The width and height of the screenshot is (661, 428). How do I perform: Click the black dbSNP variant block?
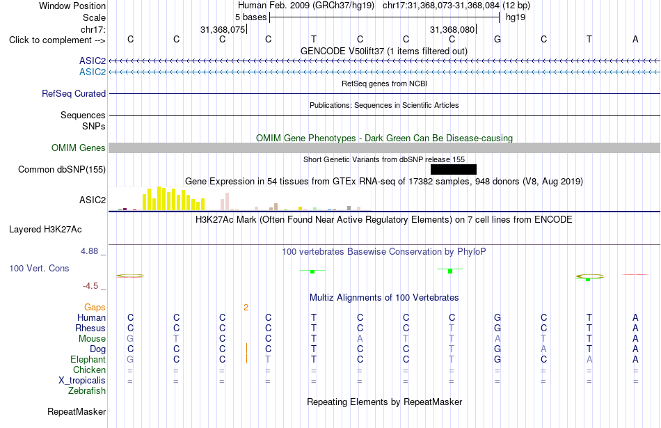point(454,170)
